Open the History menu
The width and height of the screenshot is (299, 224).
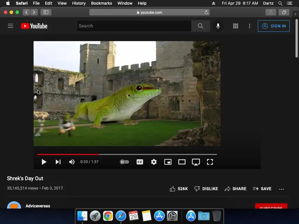point(79,3)
